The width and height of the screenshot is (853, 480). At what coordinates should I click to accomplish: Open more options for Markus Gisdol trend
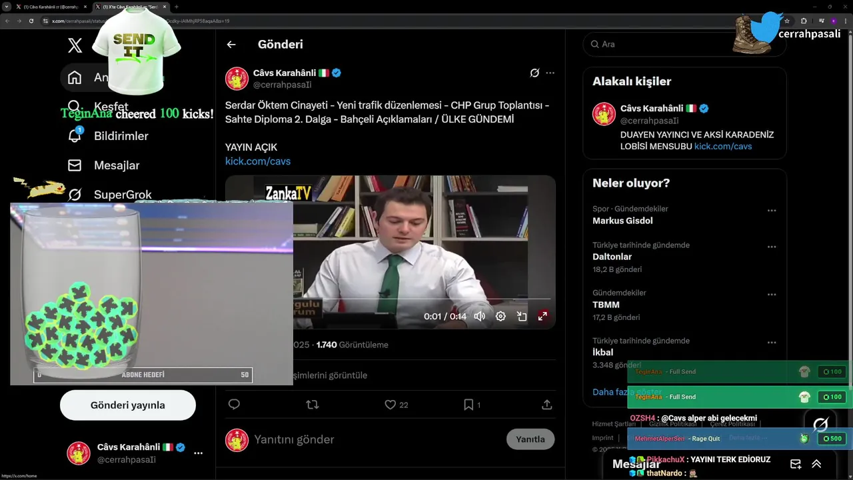pyautogui.click(x=772, y=211)
